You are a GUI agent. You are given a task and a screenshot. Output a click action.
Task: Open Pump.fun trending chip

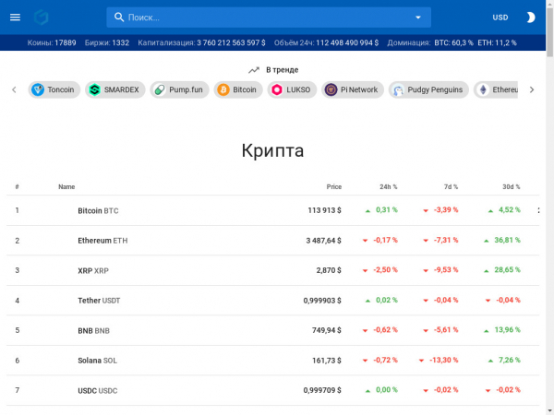tap(179, 89)
